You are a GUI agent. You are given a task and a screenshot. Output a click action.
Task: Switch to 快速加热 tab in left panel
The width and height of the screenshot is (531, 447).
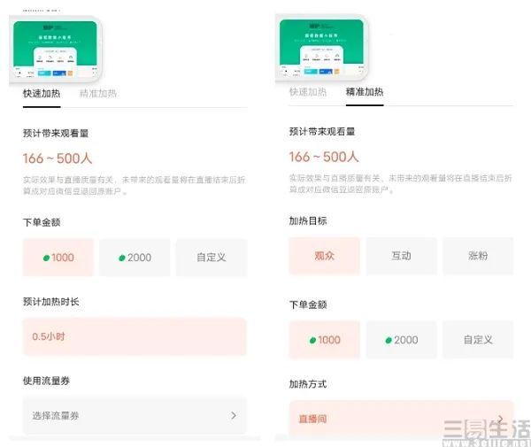(42, 93)
